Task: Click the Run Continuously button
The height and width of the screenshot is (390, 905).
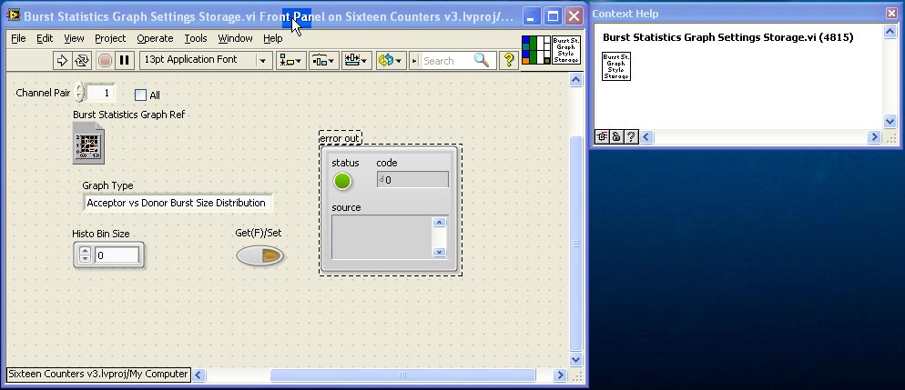Action: pos(82,61)
